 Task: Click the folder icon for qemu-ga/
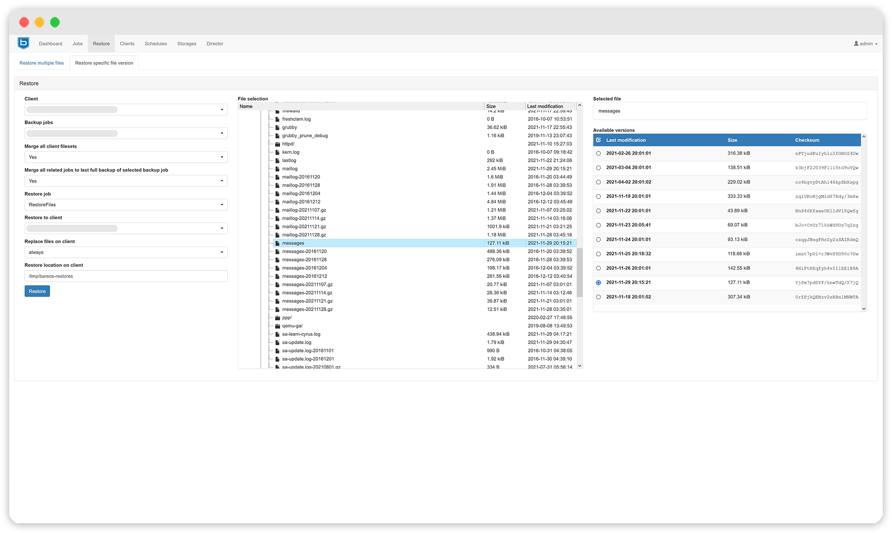277,326
